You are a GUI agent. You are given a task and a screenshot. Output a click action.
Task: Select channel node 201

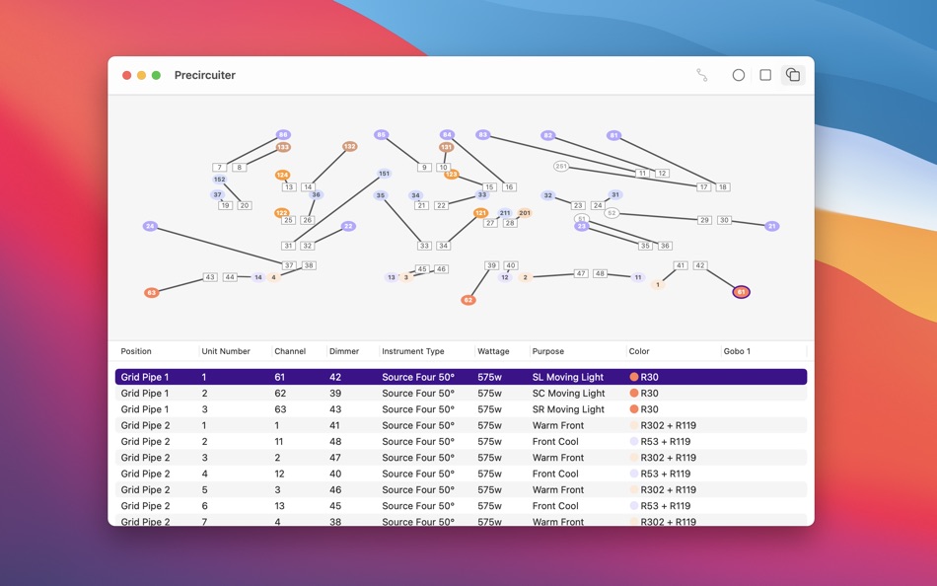pyautogui.click(x=525, y=213)
